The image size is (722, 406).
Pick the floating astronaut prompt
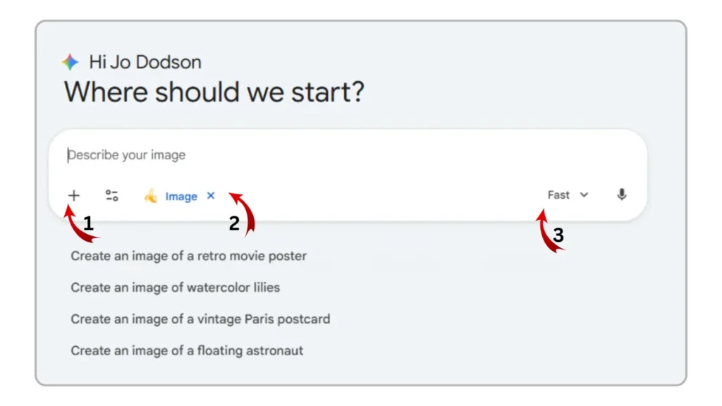[187, 350]
